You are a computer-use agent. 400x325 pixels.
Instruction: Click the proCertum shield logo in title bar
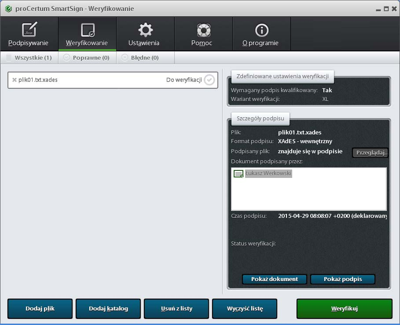8,9
